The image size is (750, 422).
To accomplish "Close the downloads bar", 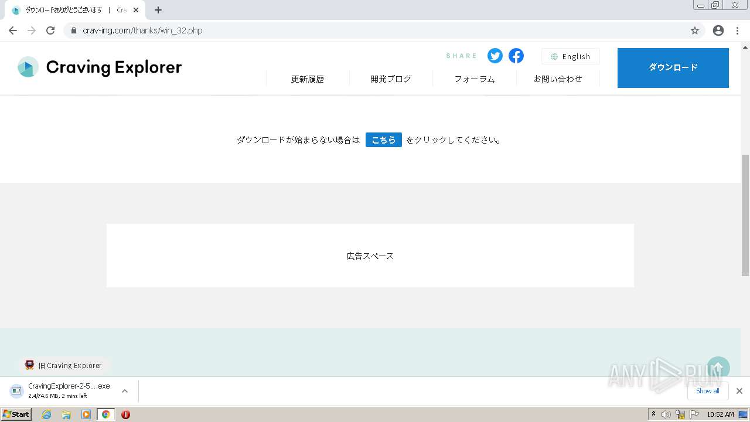I will [x=739, y=391].
